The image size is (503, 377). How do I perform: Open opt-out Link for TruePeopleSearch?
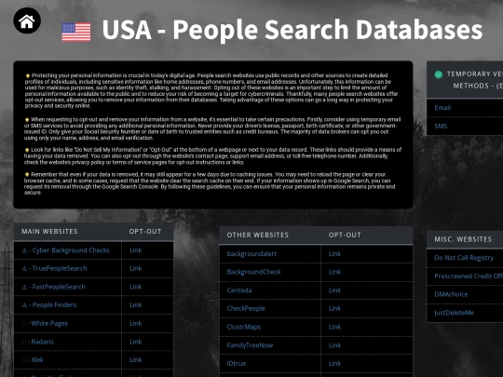pyautogui.click(x=136, y=268)
